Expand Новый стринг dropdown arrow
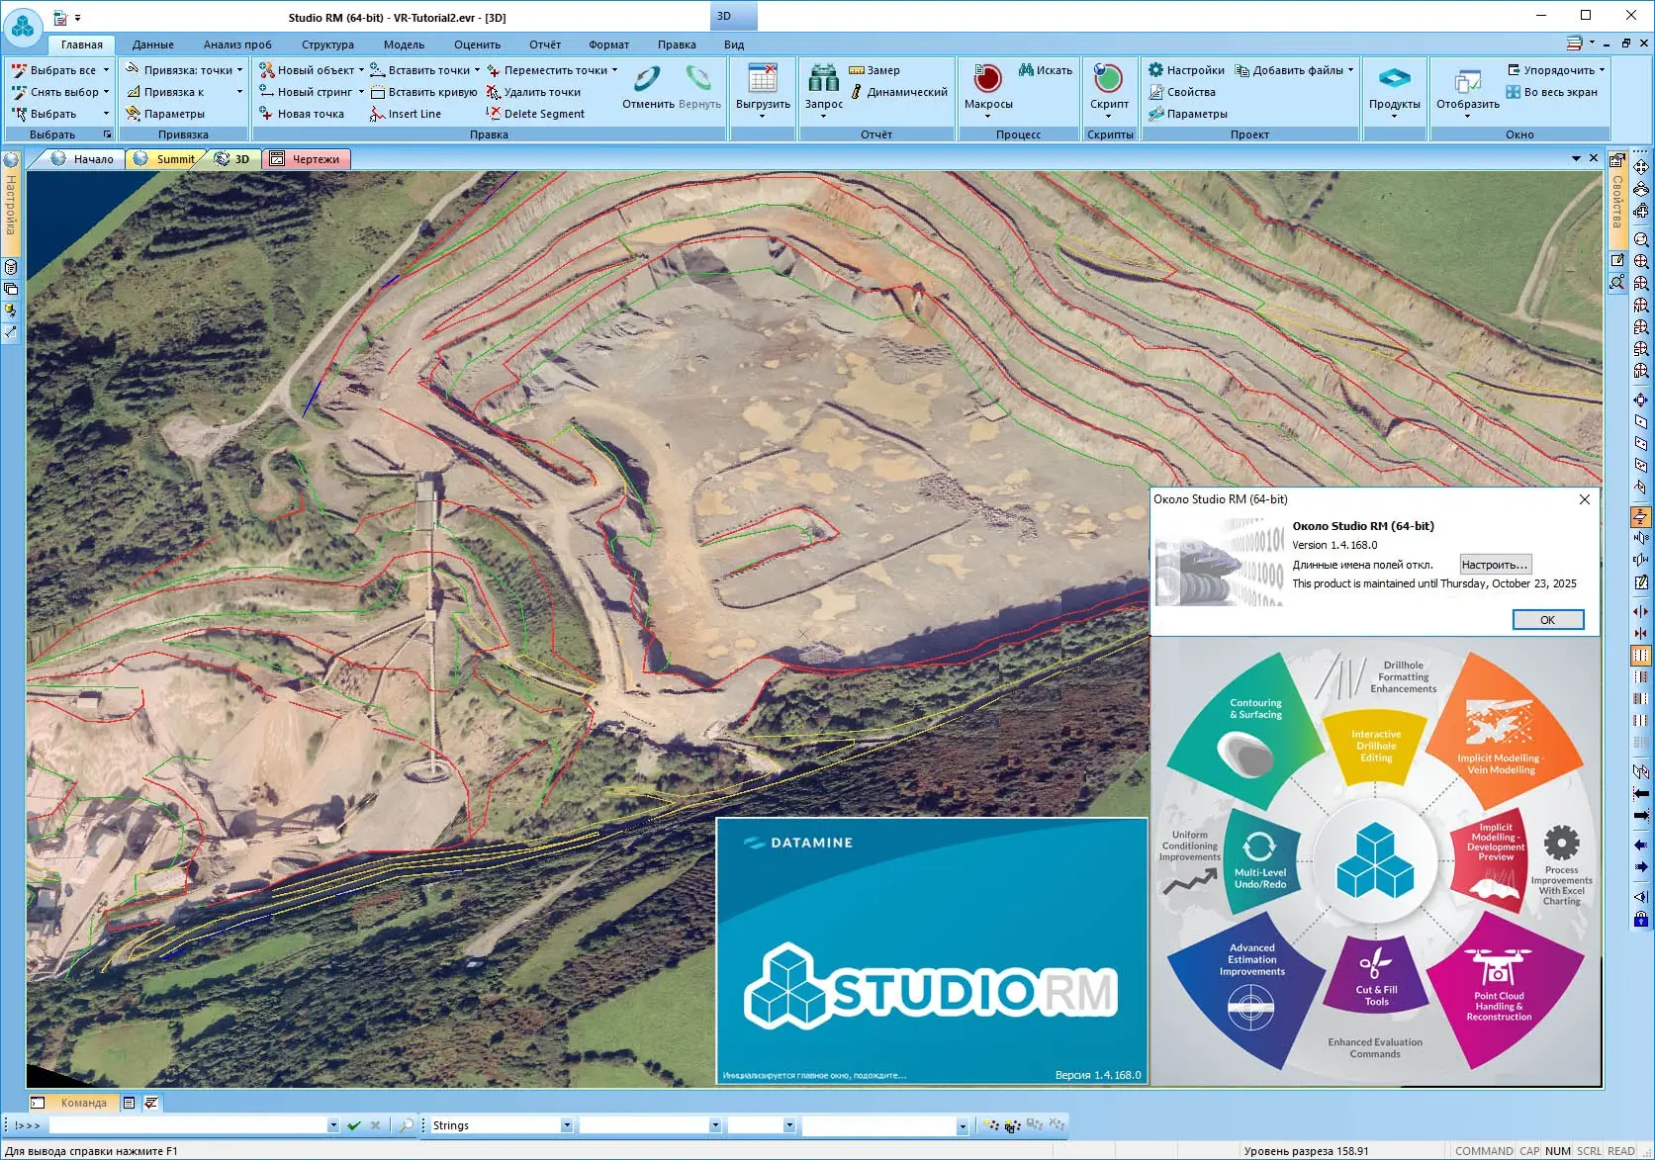The image size is (1655, 1160). click(x=361, y=92)
